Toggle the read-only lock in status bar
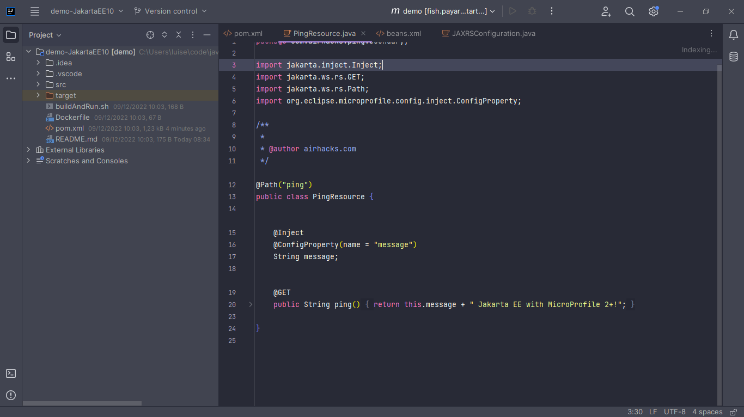Screen dimensions: 744x417 (734, 412)
